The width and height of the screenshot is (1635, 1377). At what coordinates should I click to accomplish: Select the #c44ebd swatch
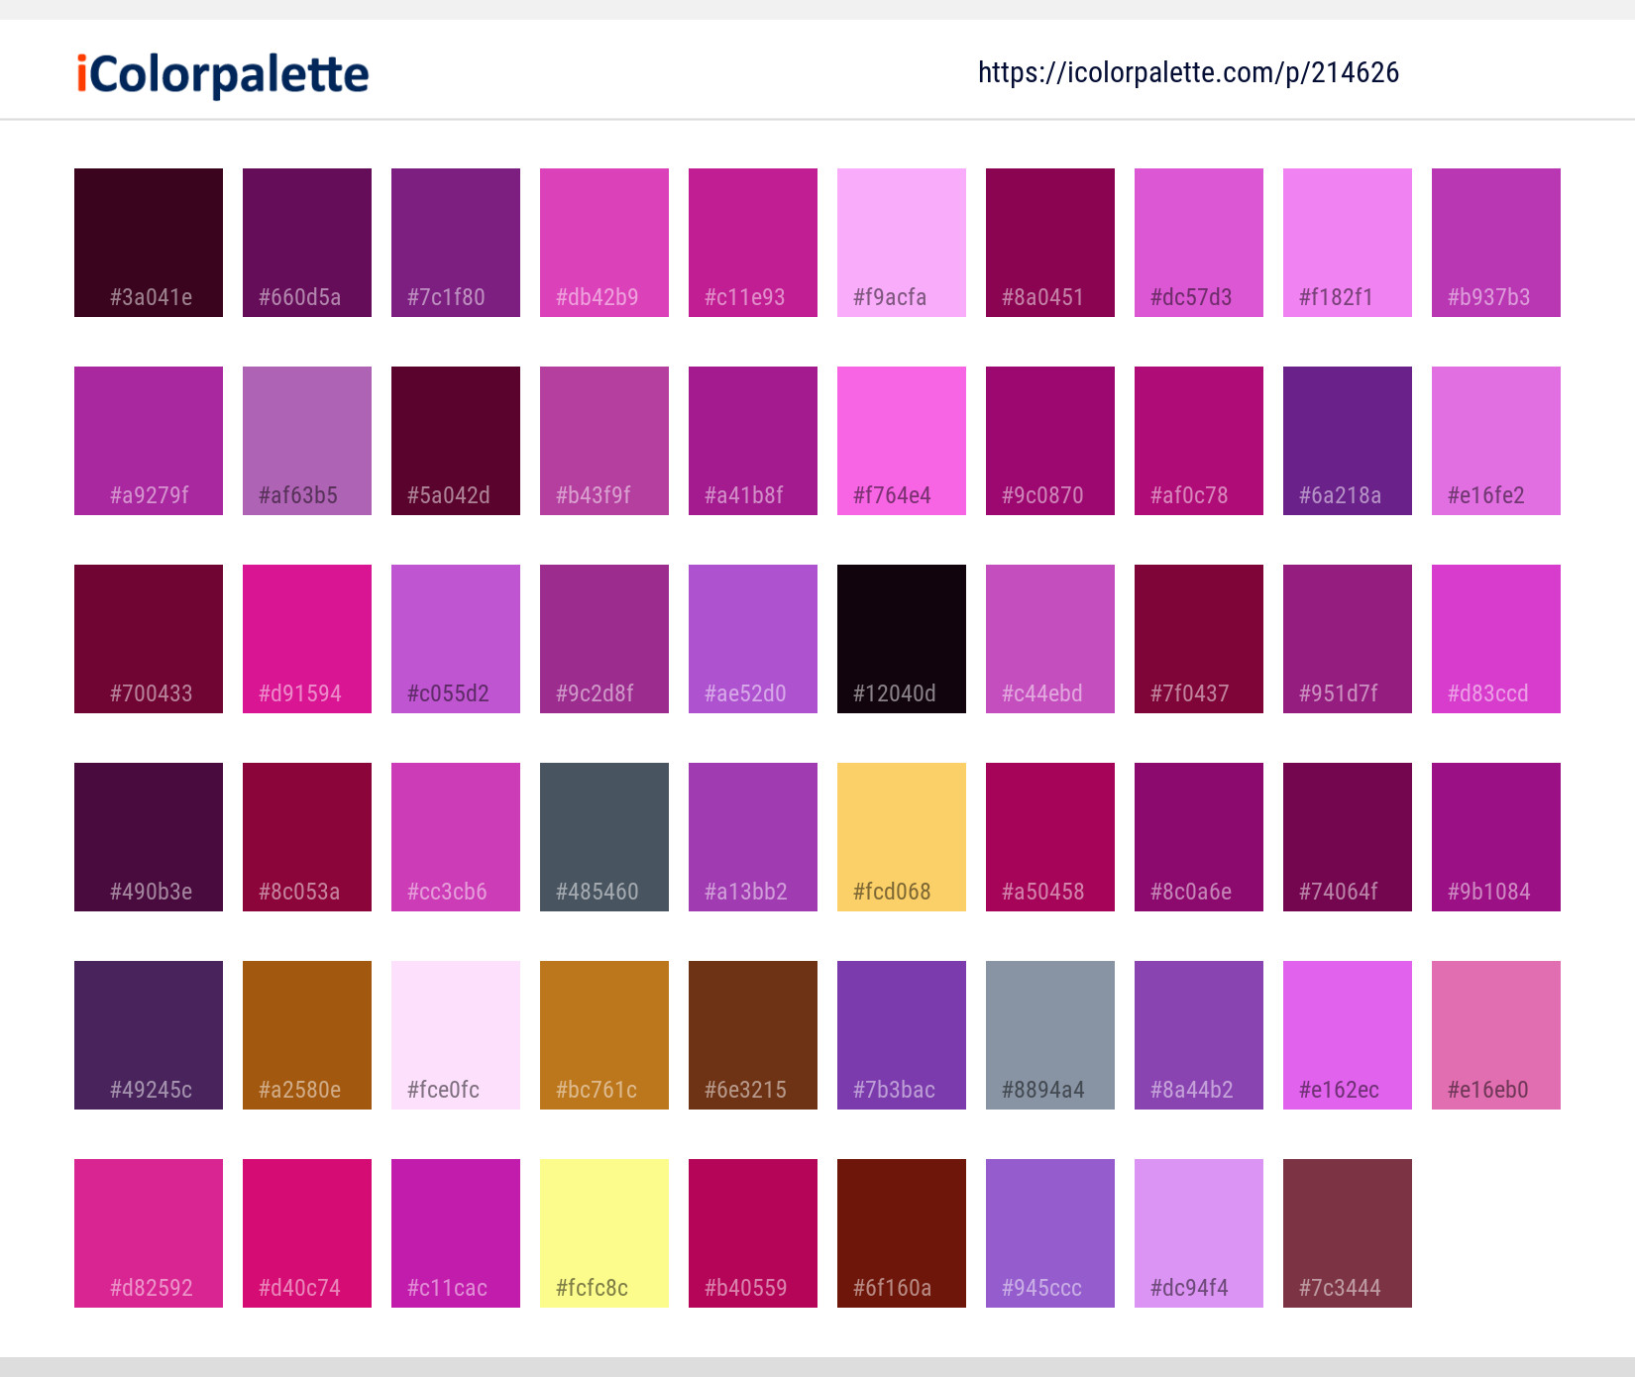[1050, 639]
